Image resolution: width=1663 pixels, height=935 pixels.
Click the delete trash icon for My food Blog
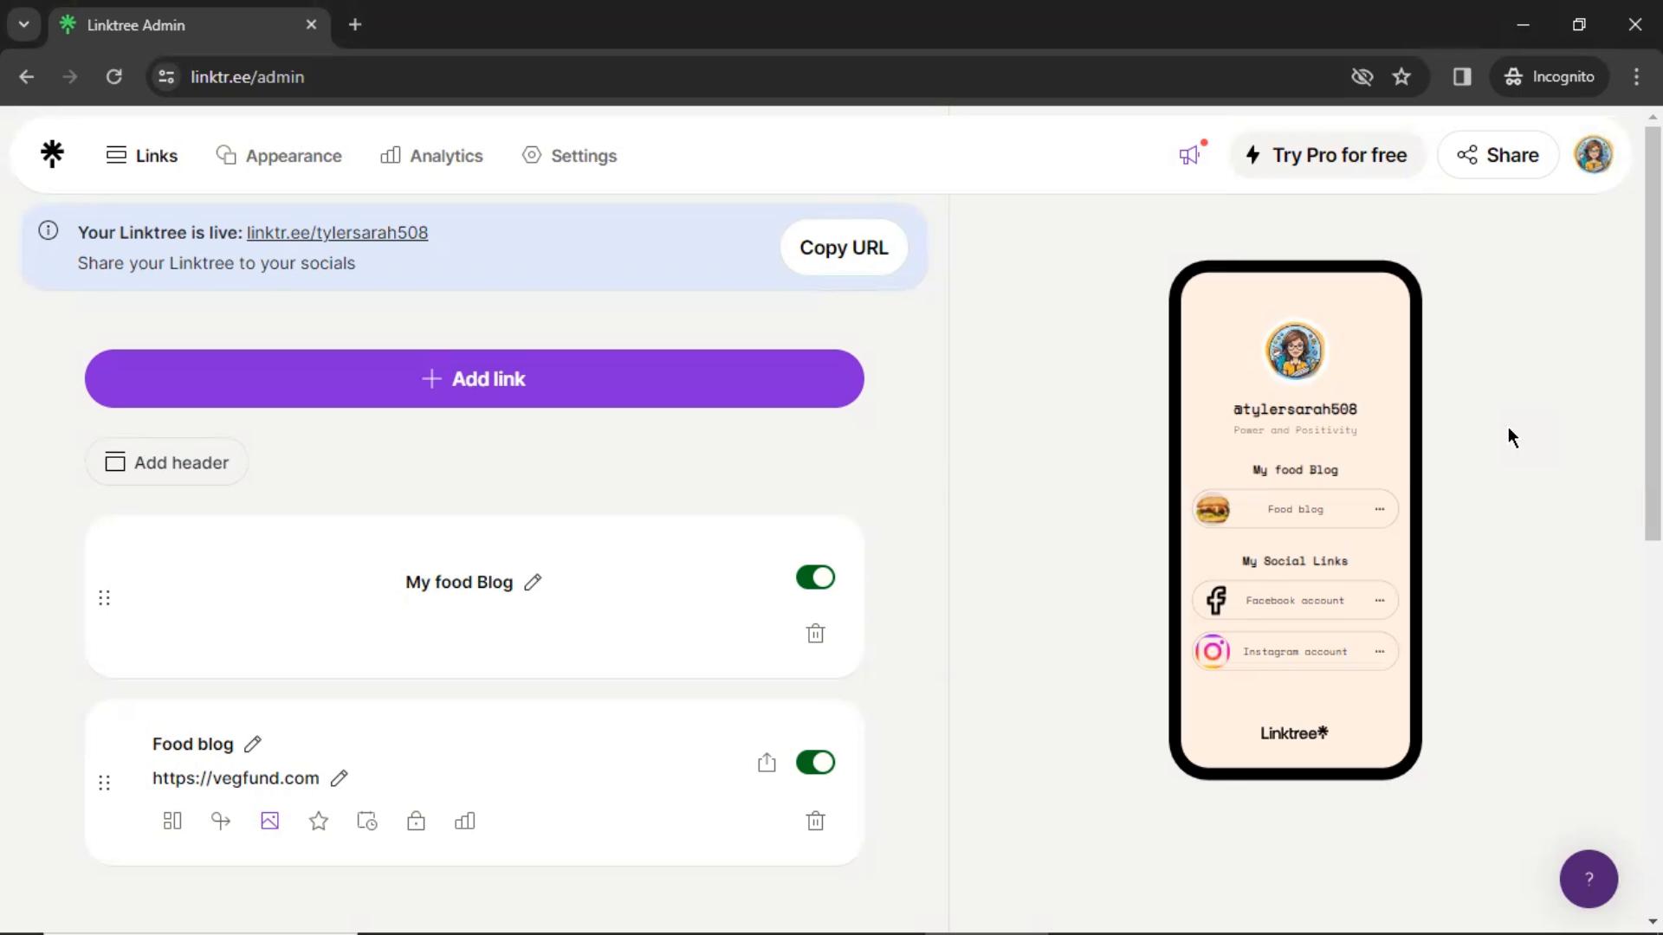click(816, 634)
